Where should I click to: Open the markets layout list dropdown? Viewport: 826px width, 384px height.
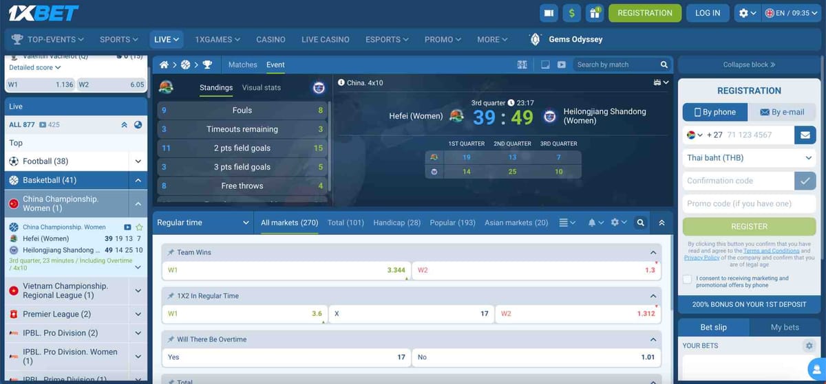[567, 223]
